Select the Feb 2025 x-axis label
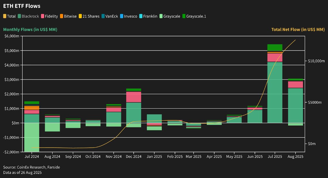 pyautogui.click(x=175, y=156)
